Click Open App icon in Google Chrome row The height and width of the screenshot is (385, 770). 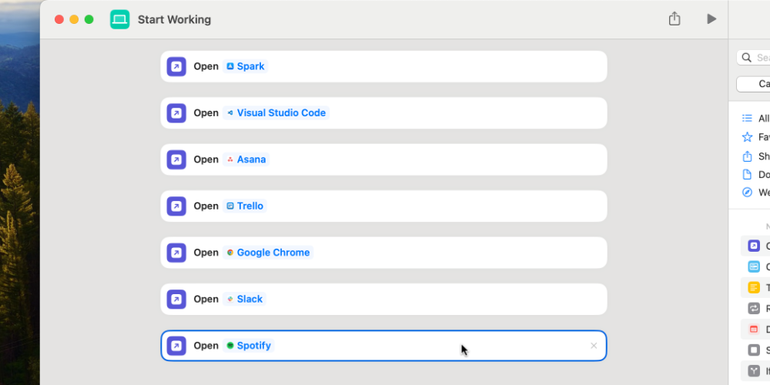[176, 253]
